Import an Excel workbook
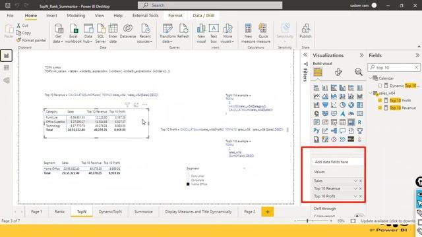Screen dimensions: 422x237 coord(73,34)
